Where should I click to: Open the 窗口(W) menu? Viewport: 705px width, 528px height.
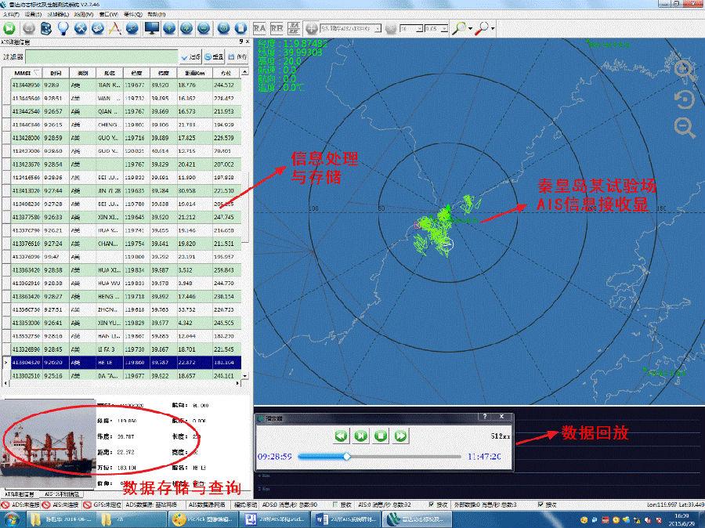108,14
